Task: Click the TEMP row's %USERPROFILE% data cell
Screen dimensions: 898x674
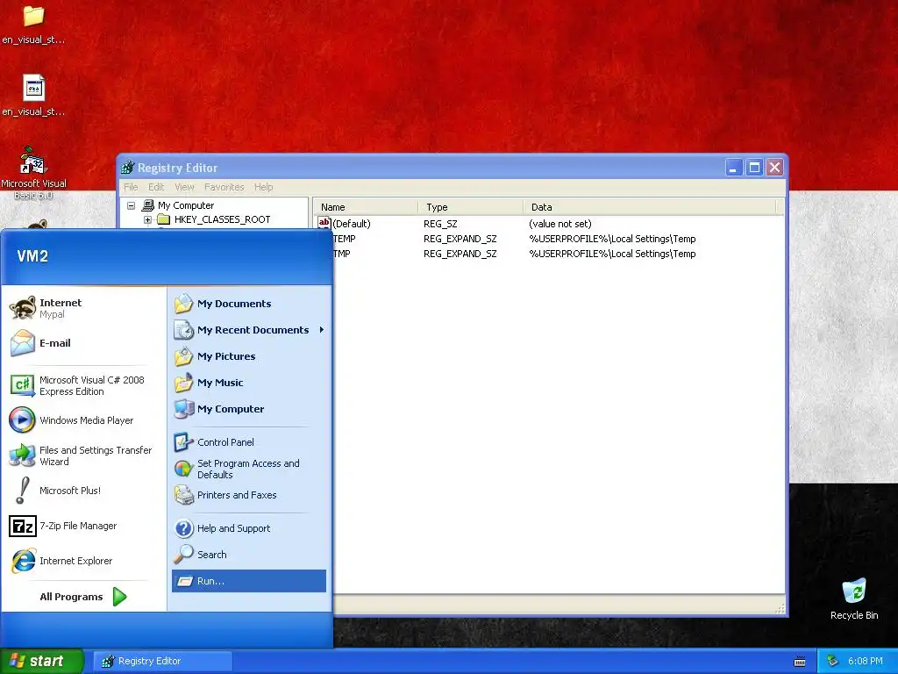Action: 612,239
